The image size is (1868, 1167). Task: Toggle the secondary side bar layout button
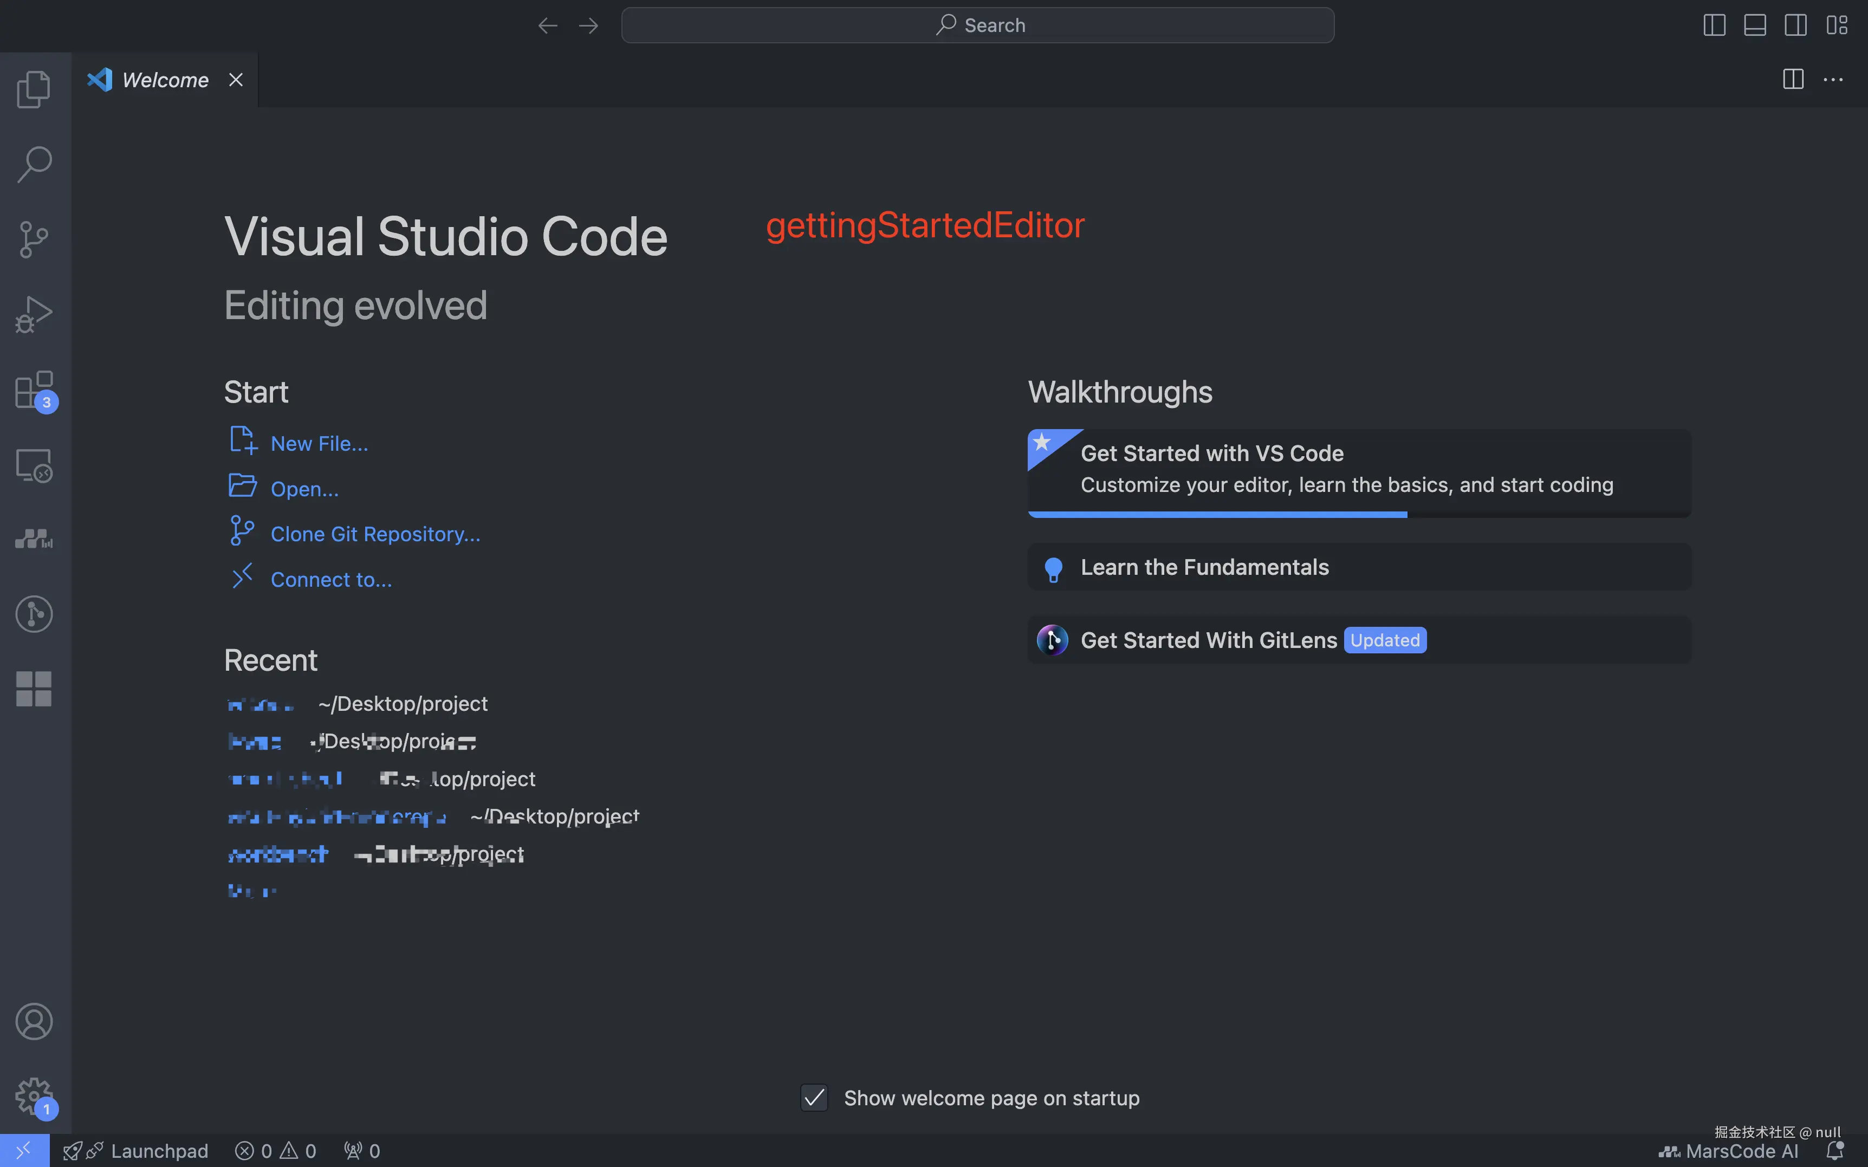click(x=1795, y=25)
